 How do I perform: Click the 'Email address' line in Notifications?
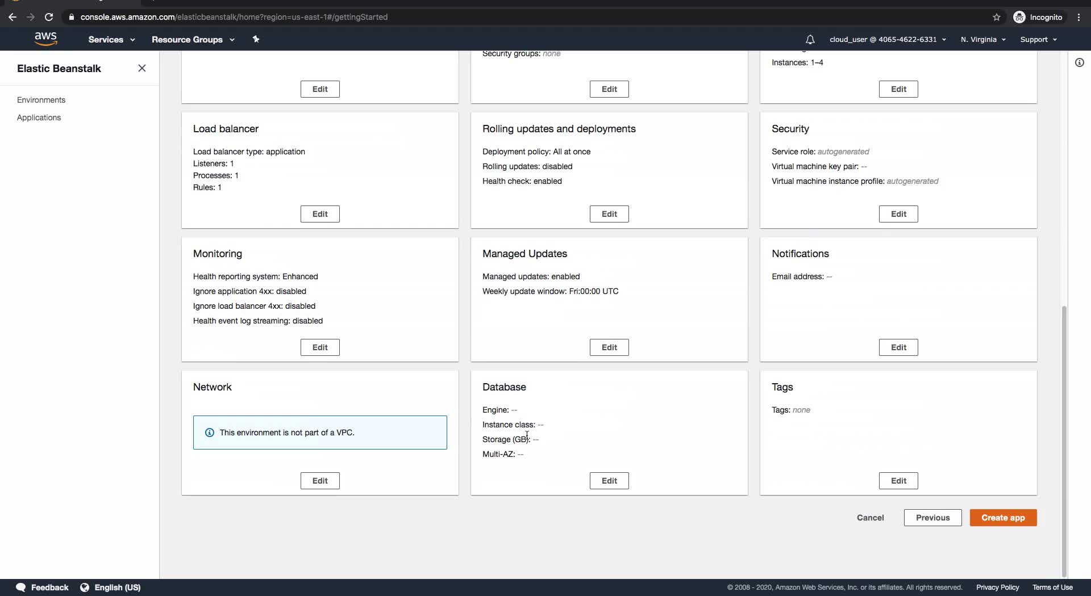pyautogui.click(x=802, y=276)
